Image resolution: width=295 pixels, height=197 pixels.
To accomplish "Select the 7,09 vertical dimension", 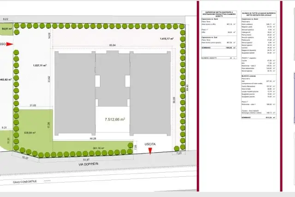I will 136,147.
